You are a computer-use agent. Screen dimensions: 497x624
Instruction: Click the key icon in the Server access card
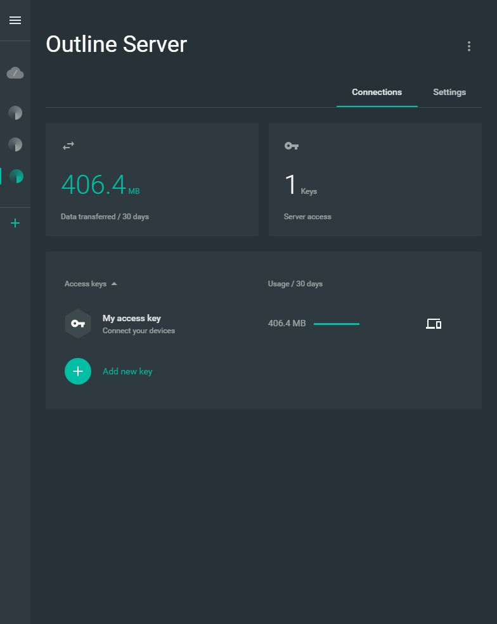pos(292,146)
